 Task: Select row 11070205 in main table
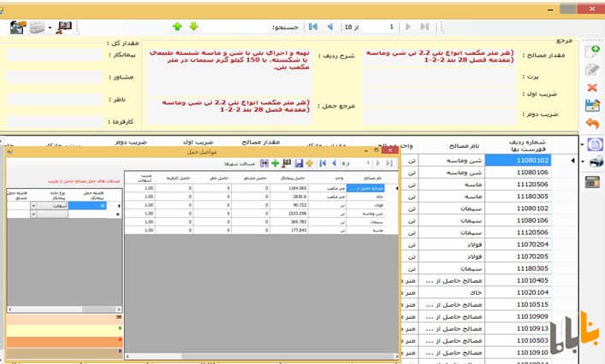click(x=519, y=256)
